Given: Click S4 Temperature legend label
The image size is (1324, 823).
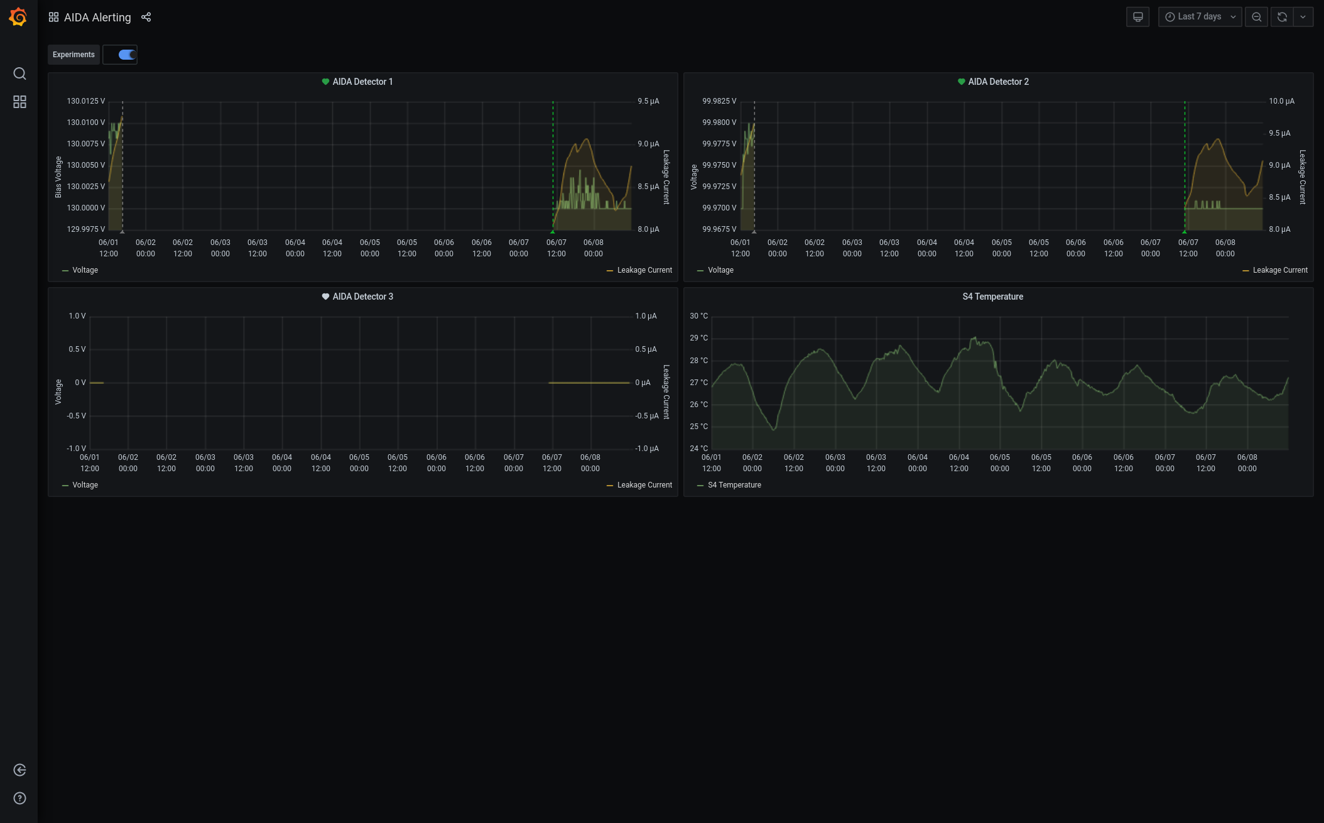Looking at the screenshot, I should point(734,485).
